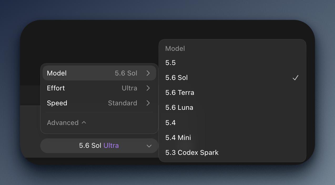This screenshot has width=335, height=185.
Task: Choose the 5.6 Terra model
Action: pos(232,92)
